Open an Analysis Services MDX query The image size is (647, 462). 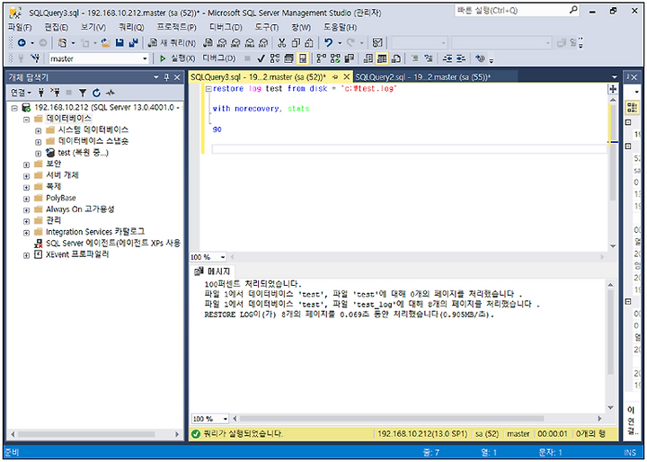click(222, 42)
